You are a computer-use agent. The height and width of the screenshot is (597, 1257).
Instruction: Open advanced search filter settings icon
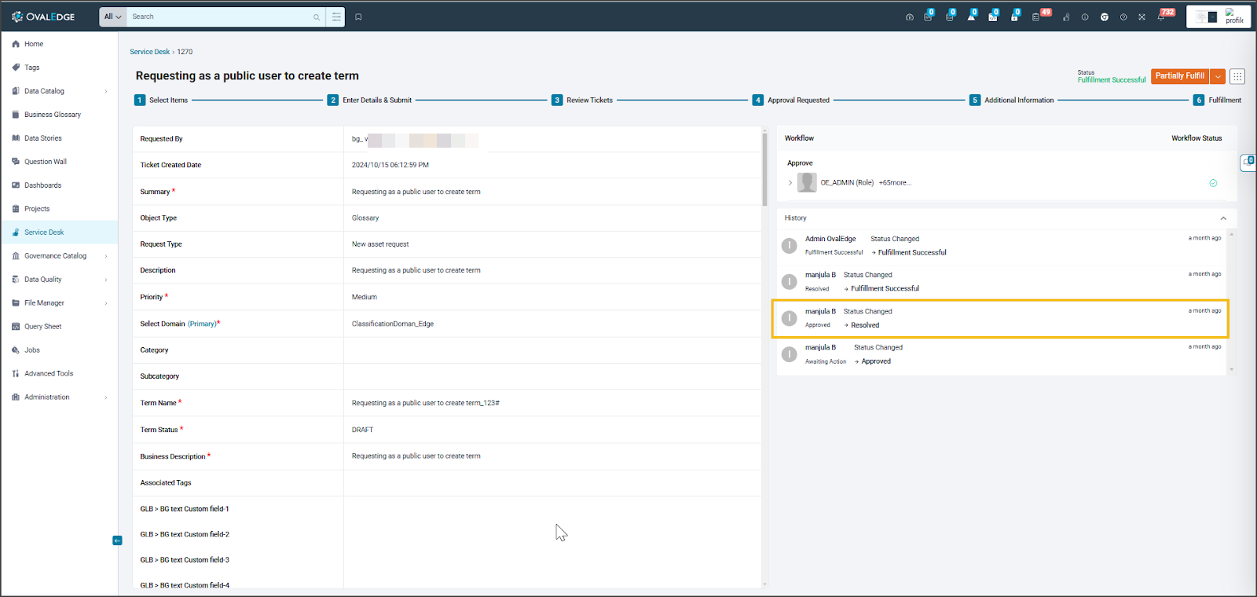coord(336,16)
